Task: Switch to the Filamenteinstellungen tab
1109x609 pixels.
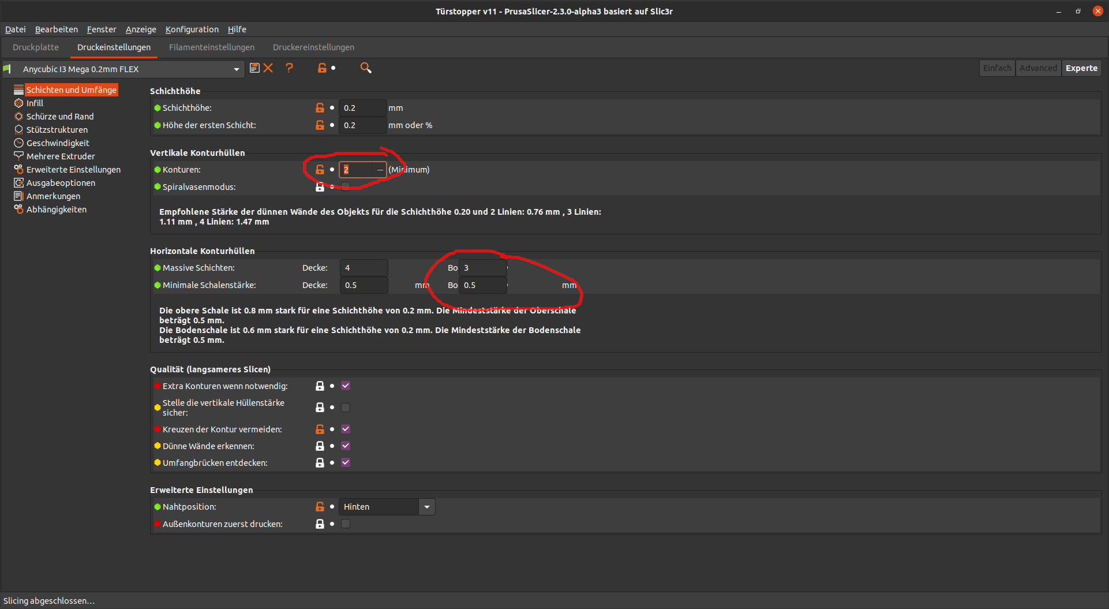Action: (211, 47)
